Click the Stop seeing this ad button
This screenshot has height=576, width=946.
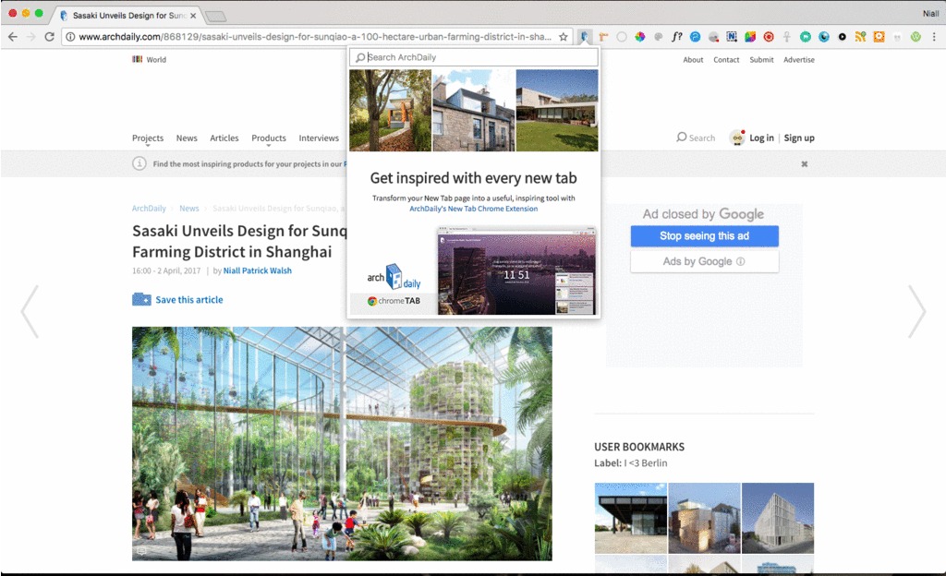tap(703, 236)
